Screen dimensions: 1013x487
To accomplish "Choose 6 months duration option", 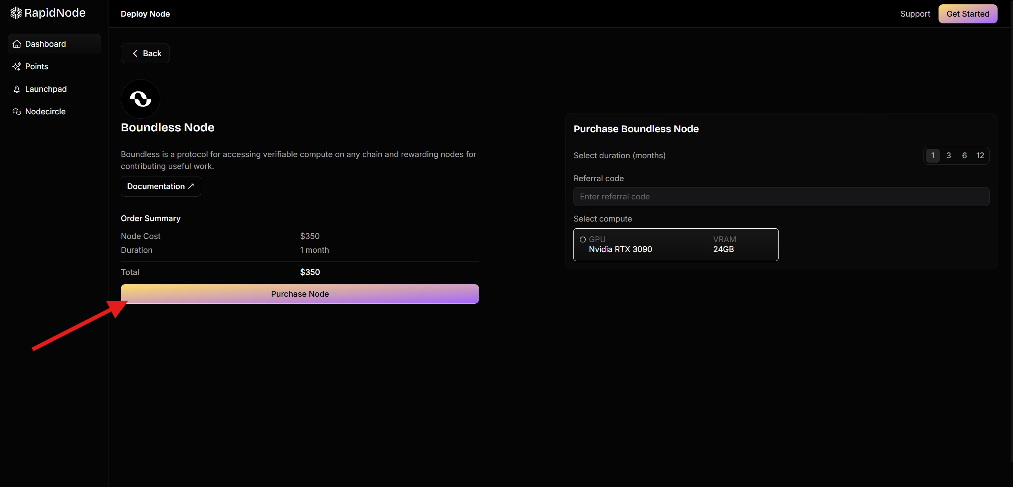I will 964,155.
